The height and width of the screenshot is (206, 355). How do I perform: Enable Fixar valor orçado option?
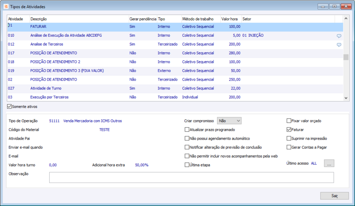coord(289,120)
